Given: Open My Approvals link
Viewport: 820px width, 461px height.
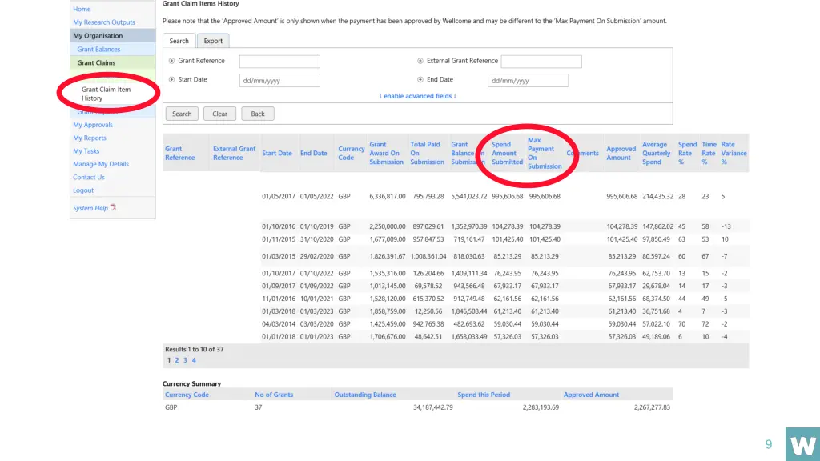Looking at the screenshot, I should pos(93,125).
